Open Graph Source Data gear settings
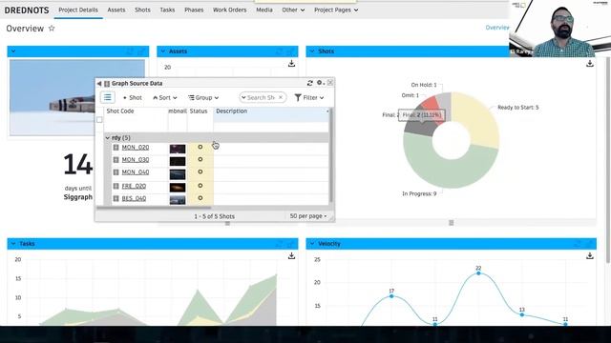Screen dimensions: 611x343 pyautogui.click(x=321, y=83)
